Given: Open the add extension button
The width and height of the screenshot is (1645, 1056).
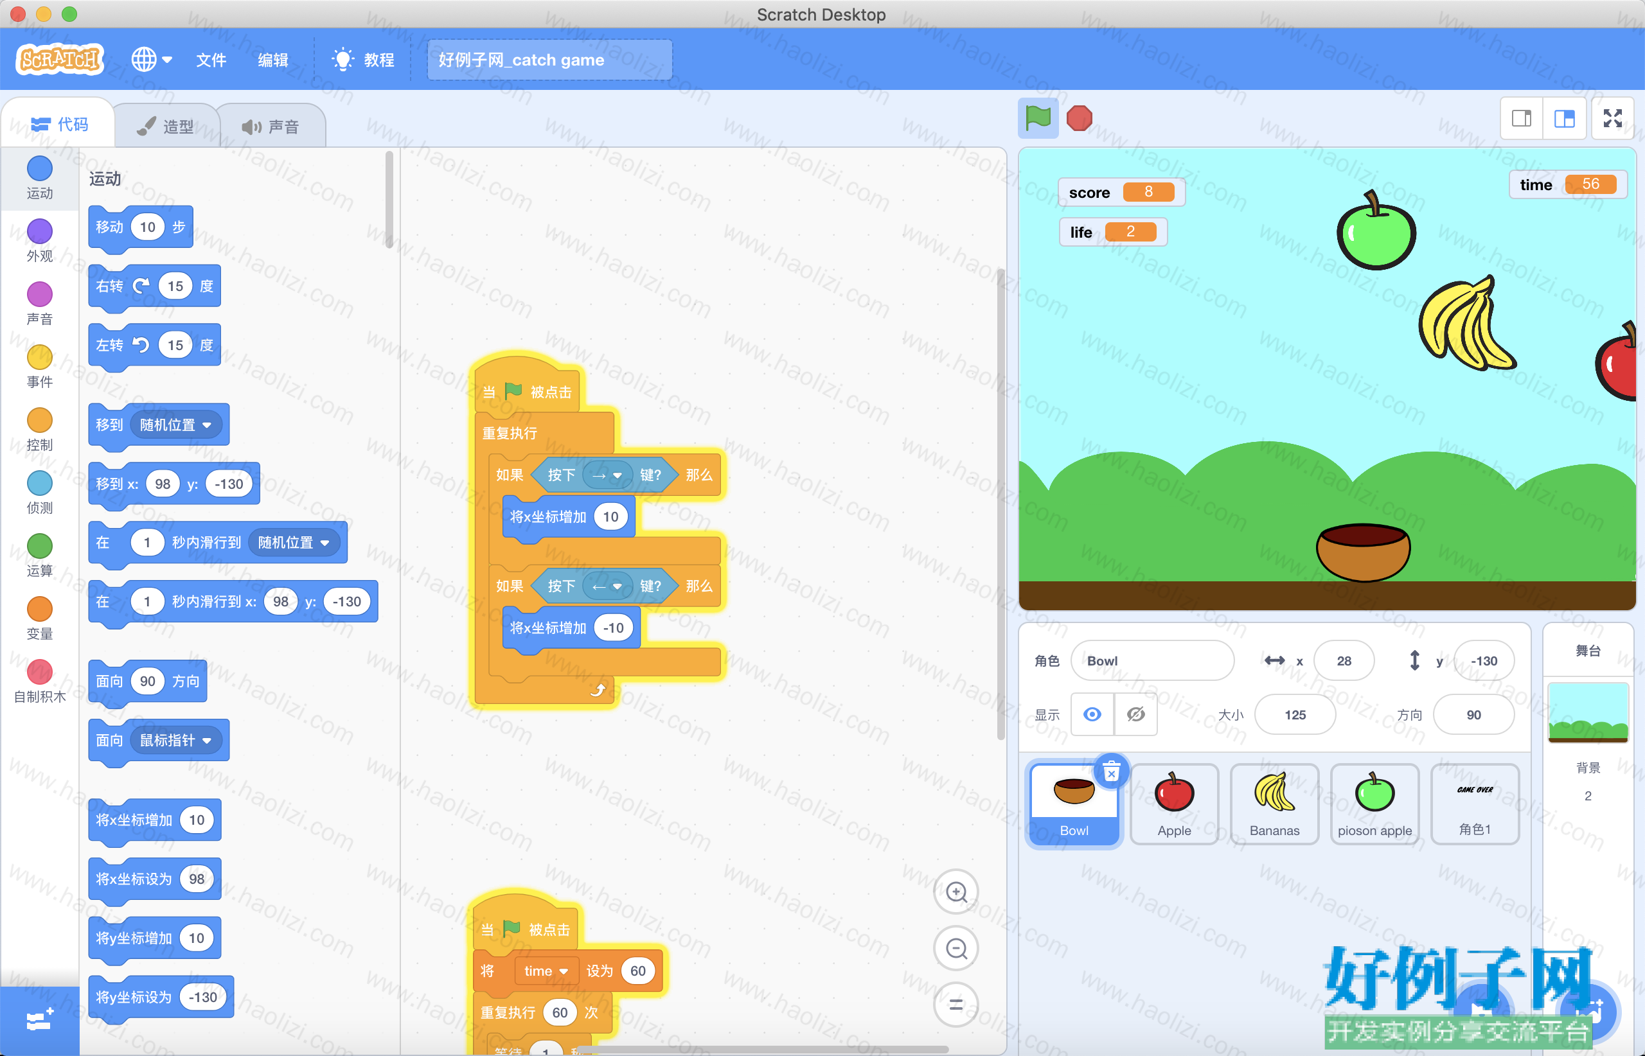Looking at the screenshot, I should tap(39, 1020).
